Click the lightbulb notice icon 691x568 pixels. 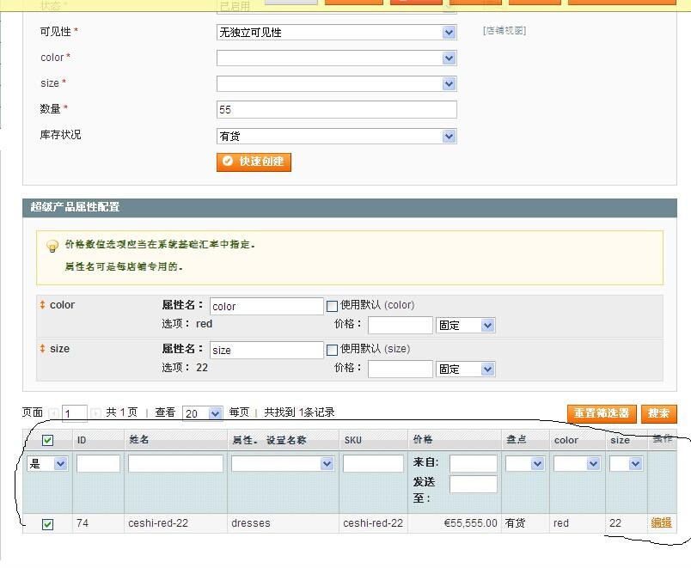[52, 246]
